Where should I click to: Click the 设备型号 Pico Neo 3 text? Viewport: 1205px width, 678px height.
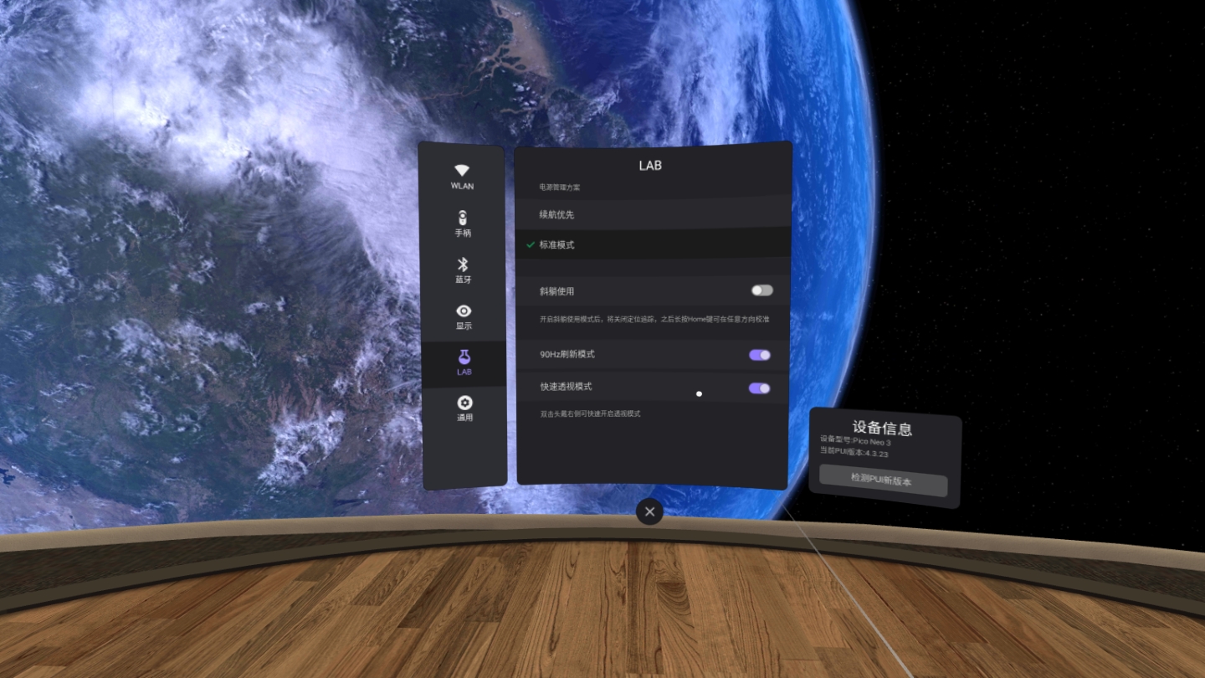(855, 440)
